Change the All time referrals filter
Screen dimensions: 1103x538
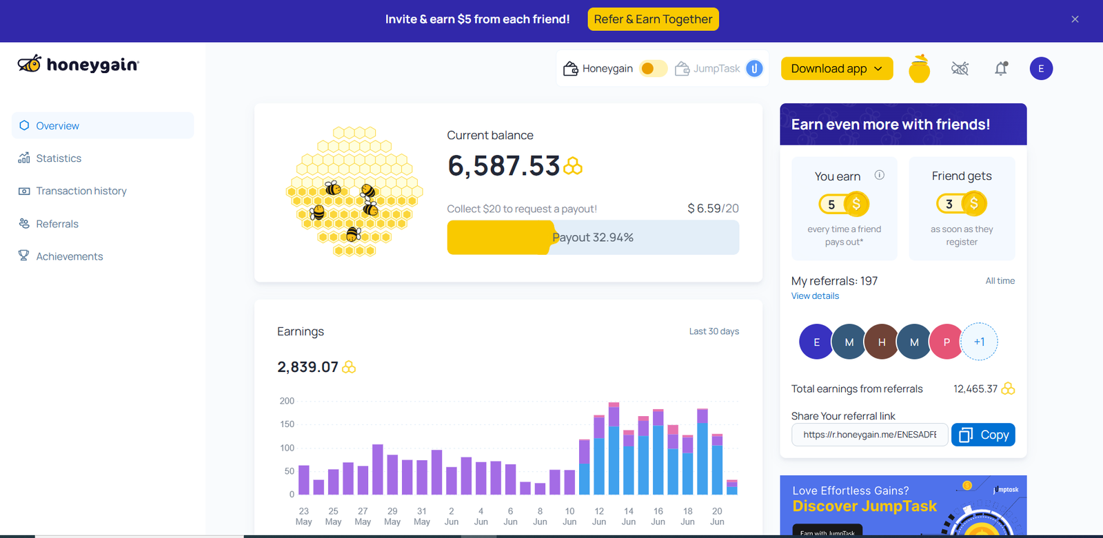click(1000, 281)
